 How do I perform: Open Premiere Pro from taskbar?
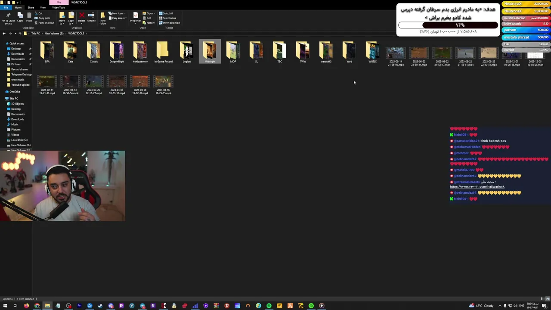tap(79, 306)
